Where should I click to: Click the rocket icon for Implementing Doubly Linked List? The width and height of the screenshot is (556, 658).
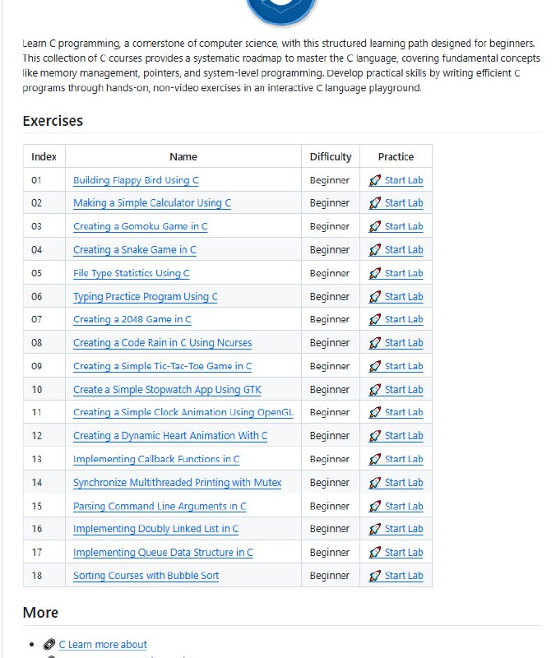point(374,529)
